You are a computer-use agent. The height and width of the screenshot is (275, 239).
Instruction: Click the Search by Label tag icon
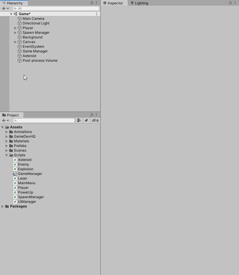click(x=87, y=120)
